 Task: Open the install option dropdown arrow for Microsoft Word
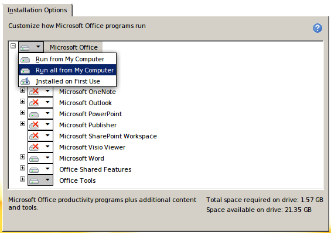point(47,158)
